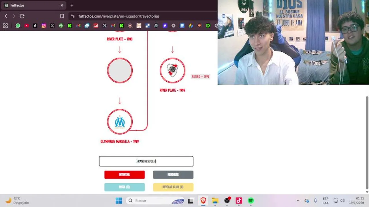Open the purple chat bubble bookmark
The height and width of the screenshot is (207, 369).
(165, 26)
